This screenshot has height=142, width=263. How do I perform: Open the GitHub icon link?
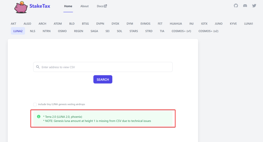coord(236,6)
